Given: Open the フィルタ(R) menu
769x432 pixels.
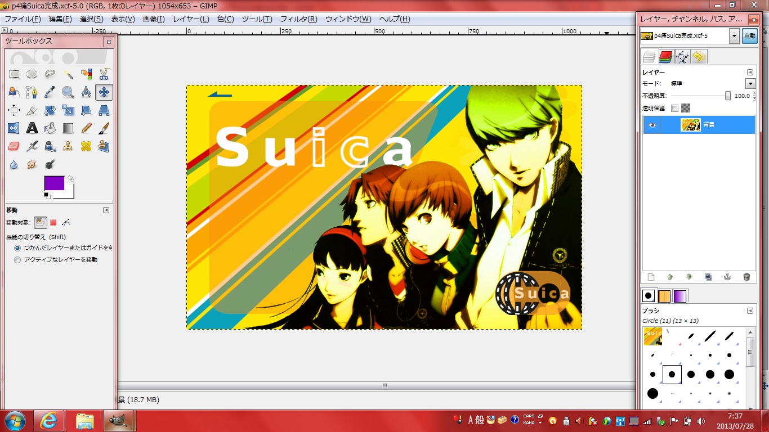Looking at the screenshot, I should point(298,19).
